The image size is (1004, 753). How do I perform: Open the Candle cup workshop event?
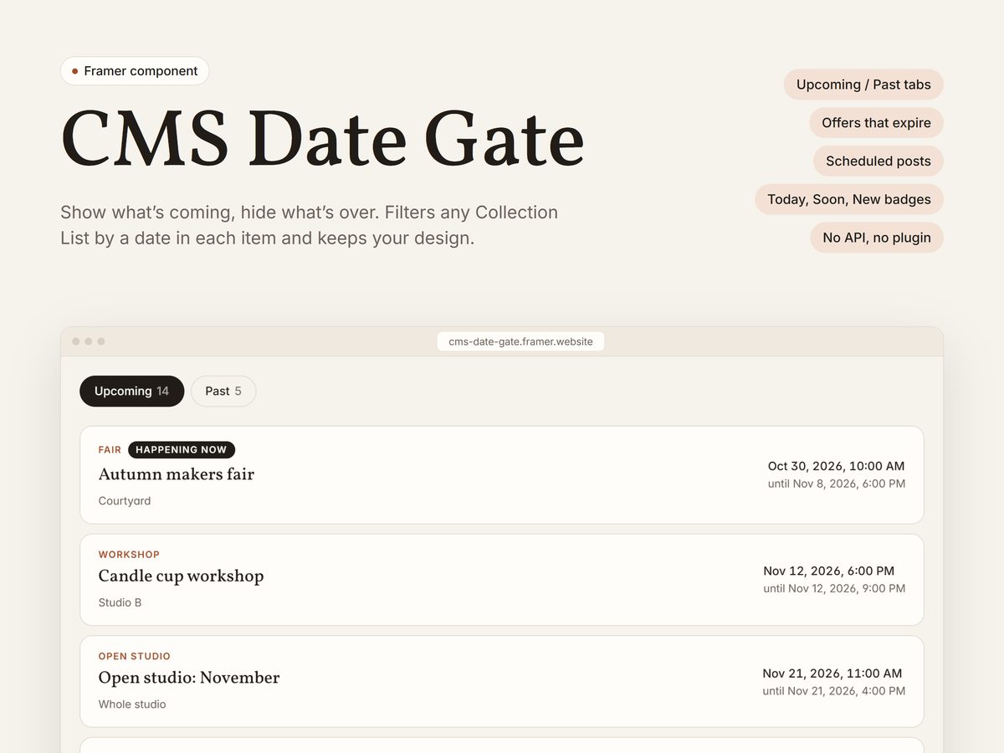point(502,580)
